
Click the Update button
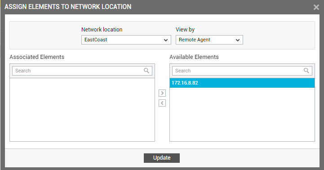point(162,158)
